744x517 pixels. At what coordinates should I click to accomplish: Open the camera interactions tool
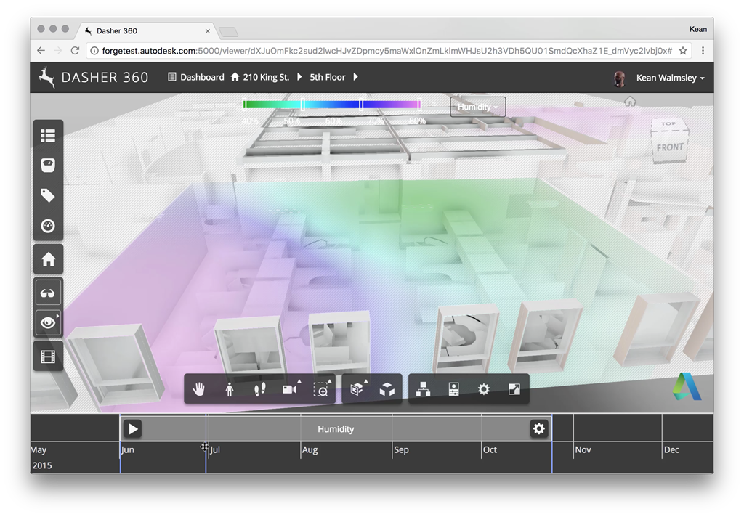[290, 390]
